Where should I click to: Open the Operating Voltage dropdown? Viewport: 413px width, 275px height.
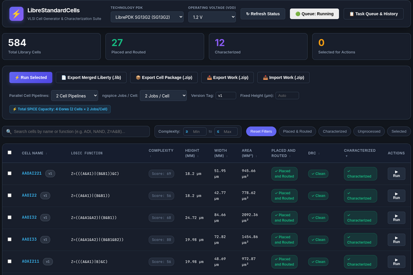pos(212,17)
